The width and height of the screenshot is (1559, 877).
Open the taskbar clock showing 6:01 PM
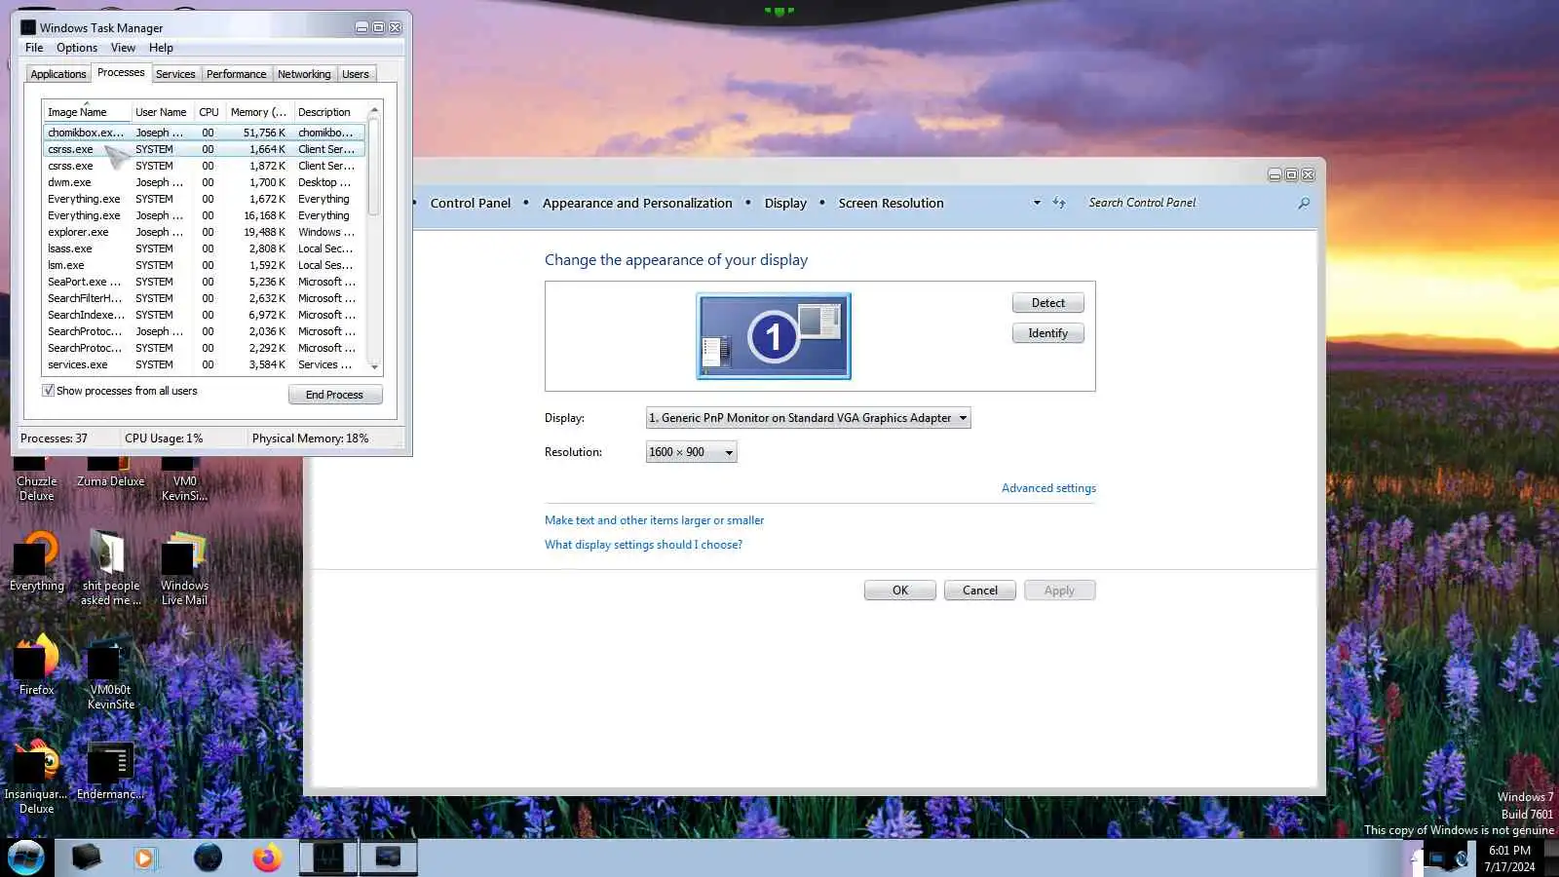pyautogui.click(x=1509, y=858)
